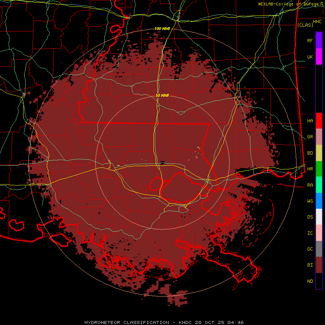Click the GC legend label
Screen dimensions: 325x325
click(310, 249)
